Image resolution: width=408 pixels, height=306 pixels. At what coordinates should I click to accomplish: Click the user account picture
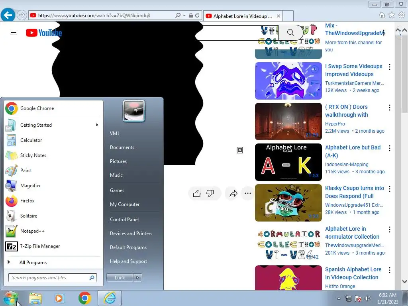pos(134,111)
